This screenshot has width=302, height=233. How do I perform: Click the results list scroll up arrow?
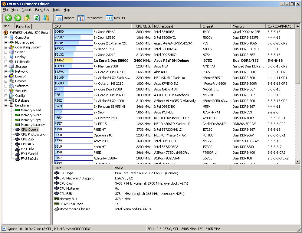click(297, 26)
